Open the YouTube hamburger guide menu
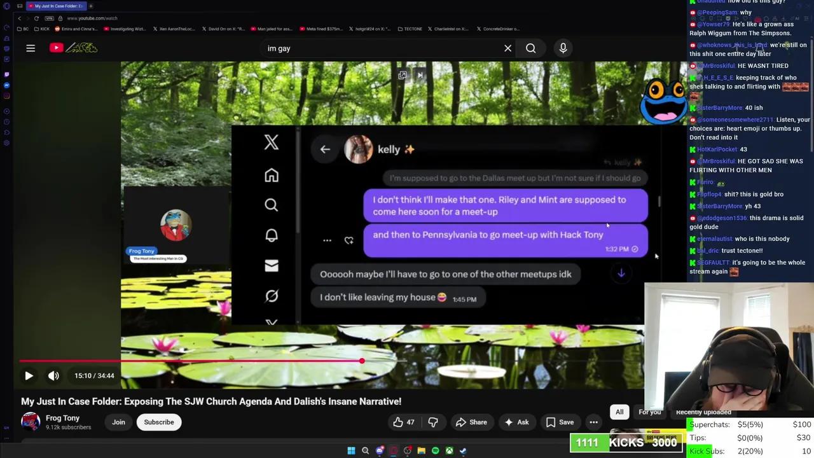Viewport: 814px width, 458px height. [31, 48]
